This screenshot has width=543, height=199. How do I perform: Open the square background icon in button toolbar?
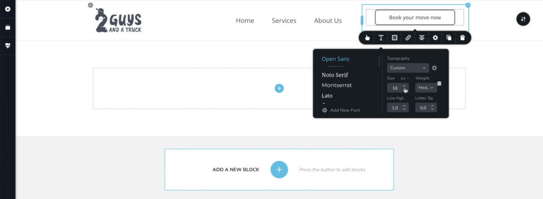point(395,38)
